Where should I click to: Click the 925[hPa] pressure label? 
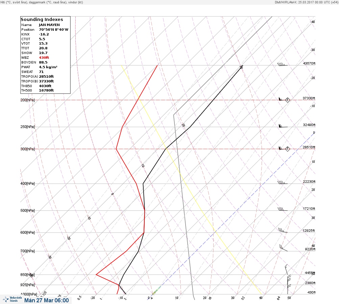[x=27, y=285]
